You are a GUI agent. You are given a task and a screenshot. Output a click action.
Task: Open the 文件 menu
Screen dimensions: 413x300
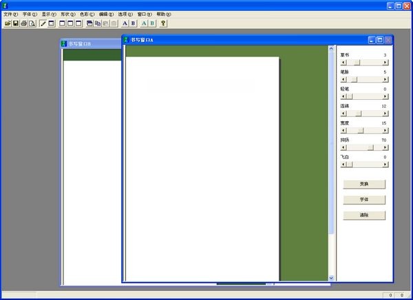10,14
